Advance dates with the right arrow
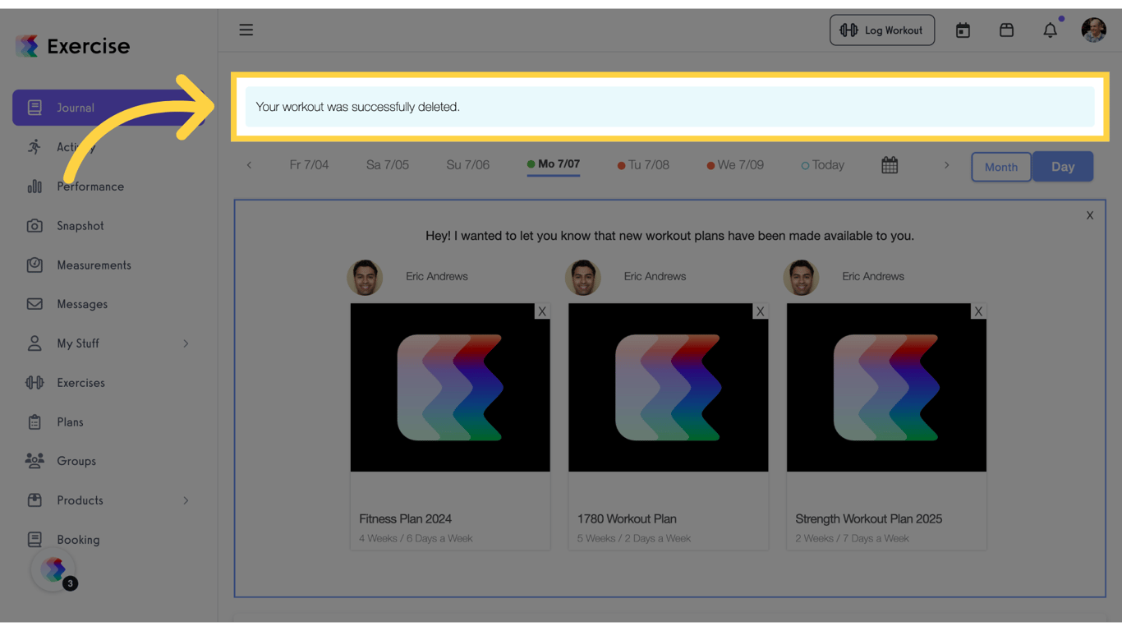Screen dimensions: 1122x631 946,164
